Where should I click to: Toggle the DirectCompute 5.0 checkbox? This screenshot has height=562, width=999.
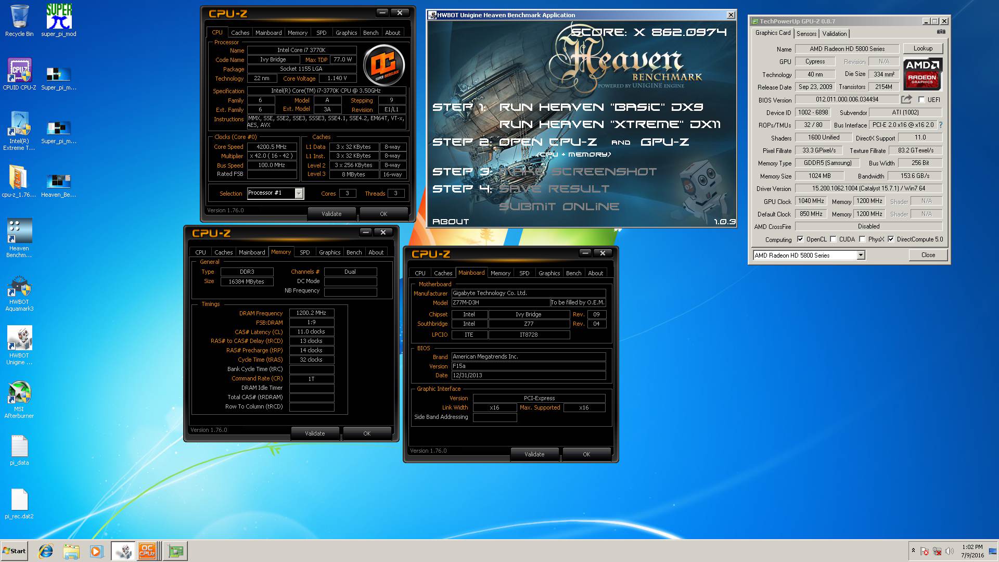point(891,239)
